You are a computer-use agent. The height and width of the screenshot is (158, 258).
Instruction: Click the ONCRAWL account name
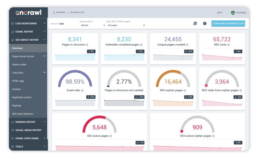[x=241, y=13]
